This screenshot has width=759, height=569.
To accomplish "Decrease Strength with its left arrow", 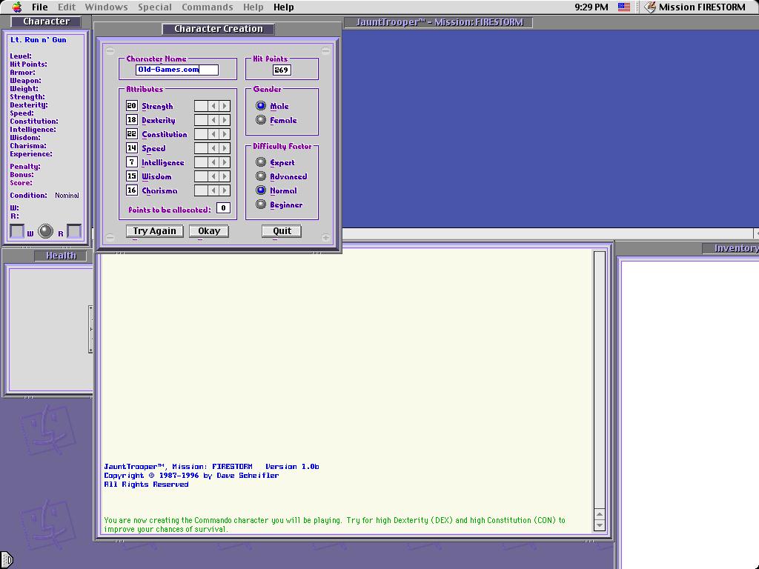I will coord(213,106).
